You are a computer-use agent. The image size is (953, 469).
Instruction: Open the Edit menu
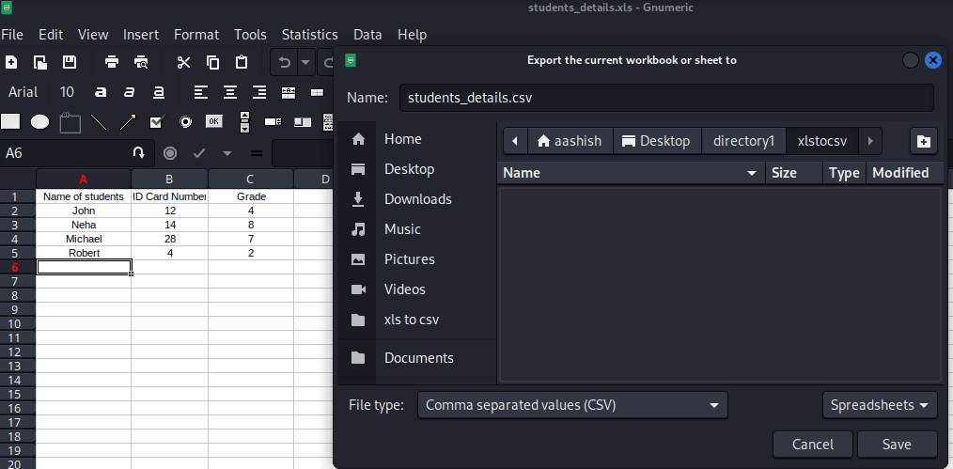pos(51,35)
